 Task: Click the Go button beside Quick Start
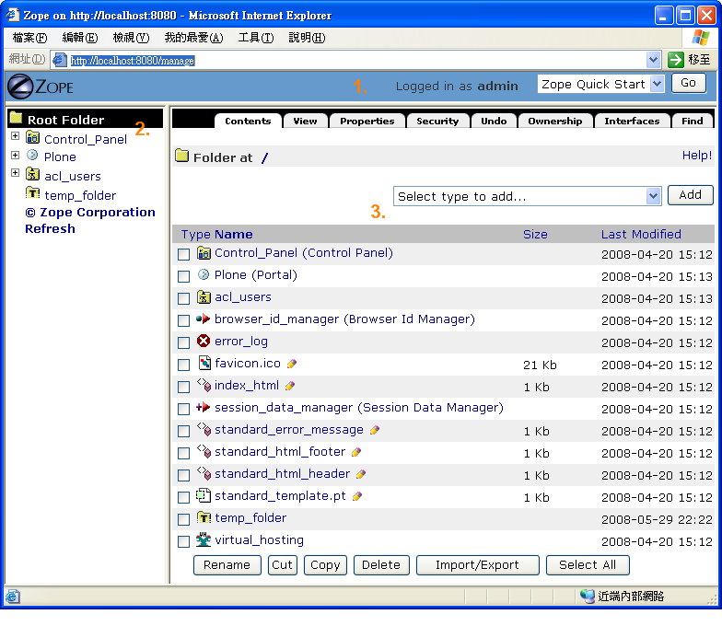coord(688,83)
